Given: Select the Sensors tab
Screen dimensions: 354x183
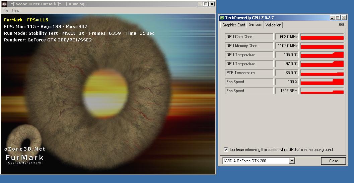Looking at the screenshot, I should point(255,24).
